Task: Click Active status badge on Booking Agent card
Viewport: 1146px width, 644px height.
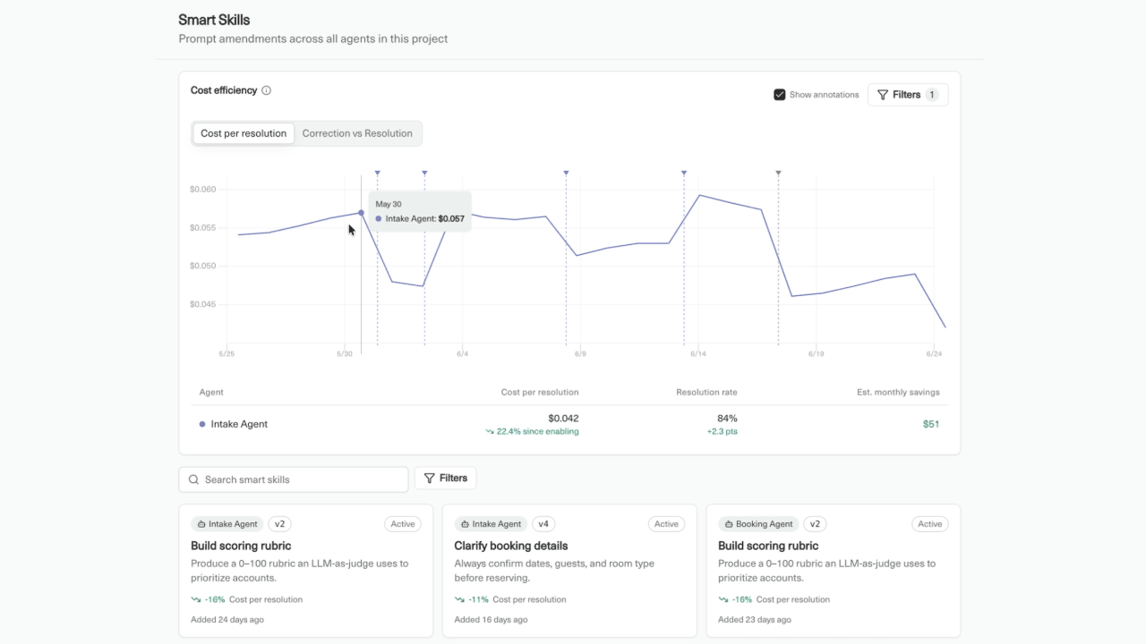Action: (930, 524)
